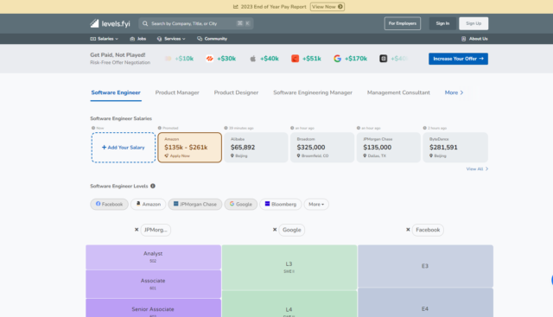Click the Google +$170k offer icon
This screenshot has width=553, height=317.
pyautogui.click(x=337, y=59)
